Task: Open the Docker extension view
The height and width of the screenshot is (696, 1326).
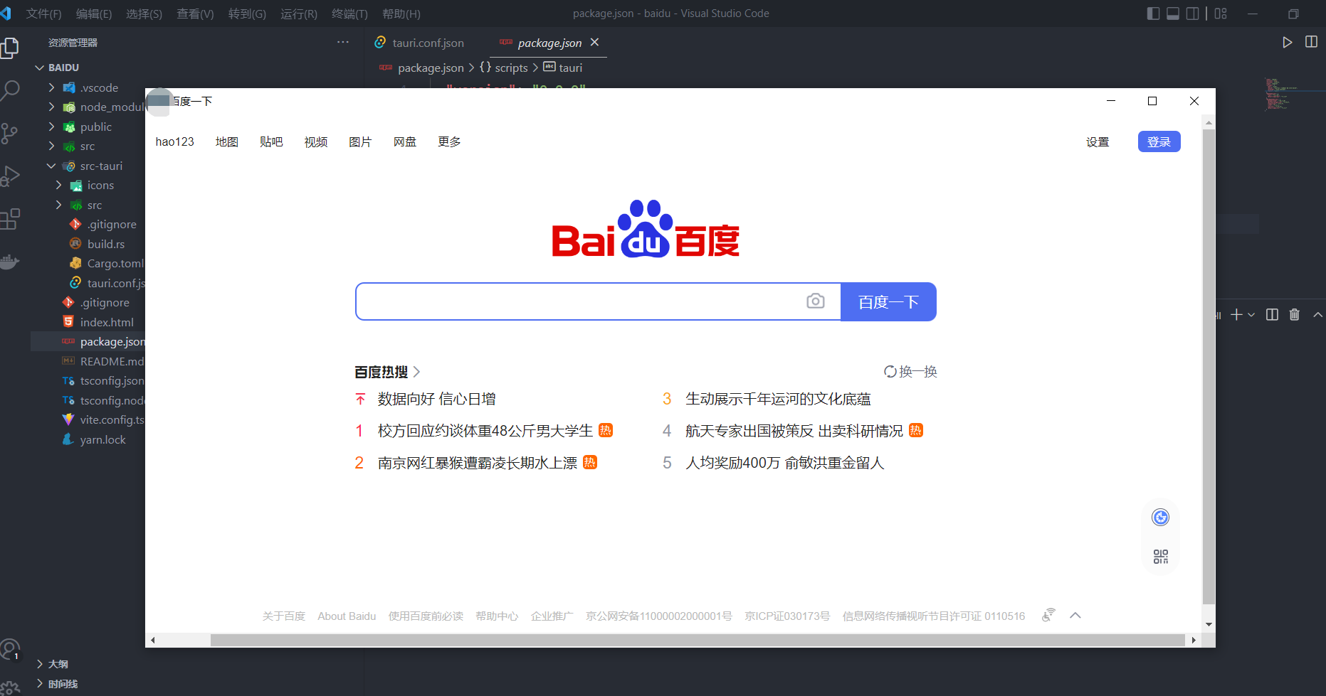Action: tap(11, 262)
